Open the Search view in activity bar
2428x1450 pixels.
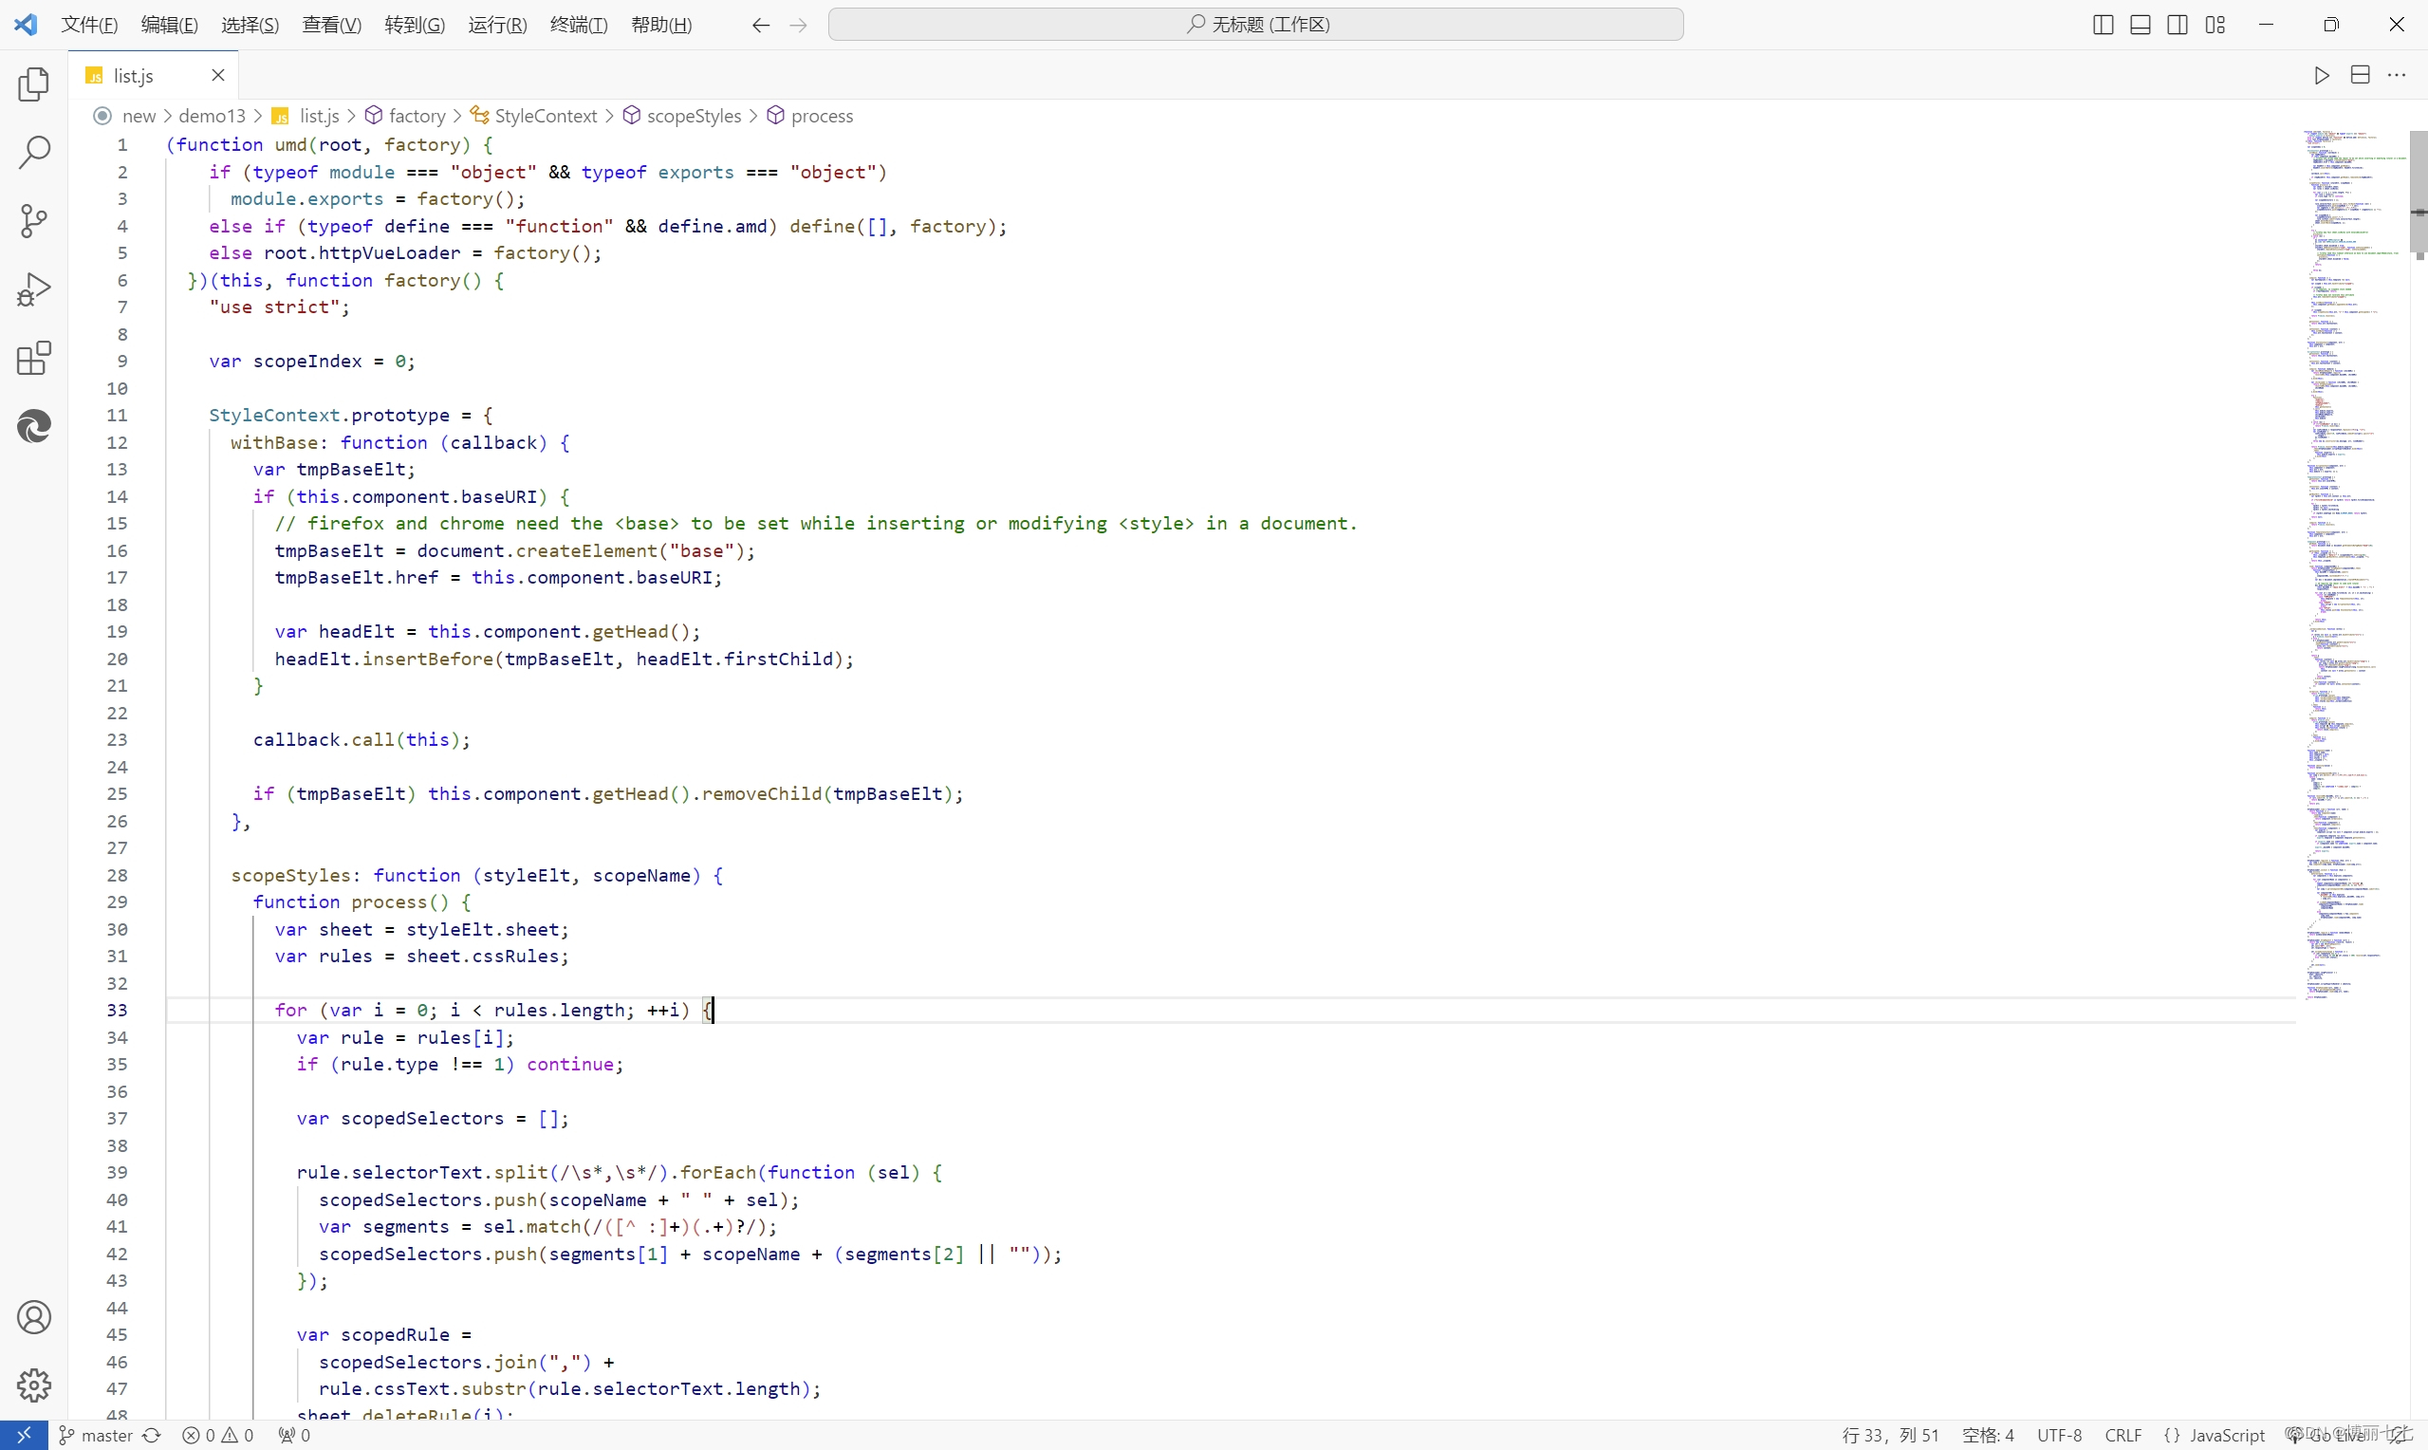coord(34,153)
